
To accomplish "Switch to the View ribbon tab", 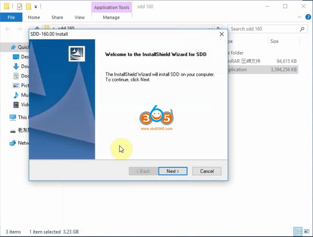I will [x=80, y=18].
